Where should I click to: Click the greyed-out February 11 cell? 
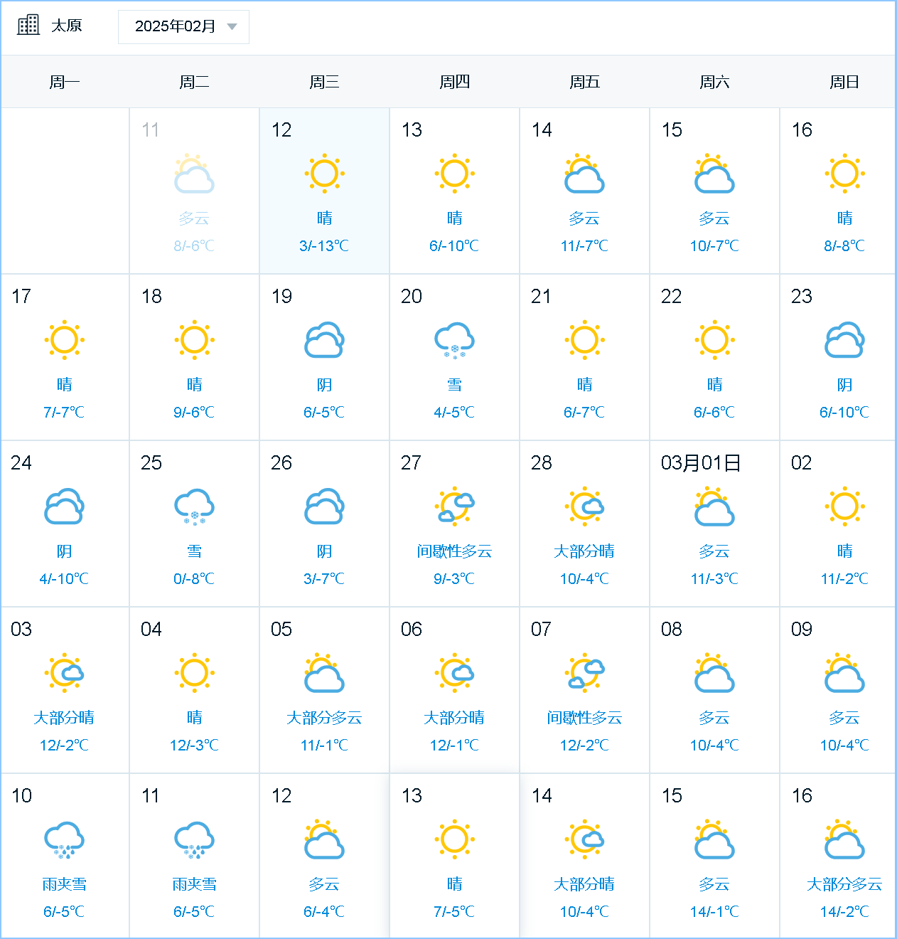tap(194, 191)
